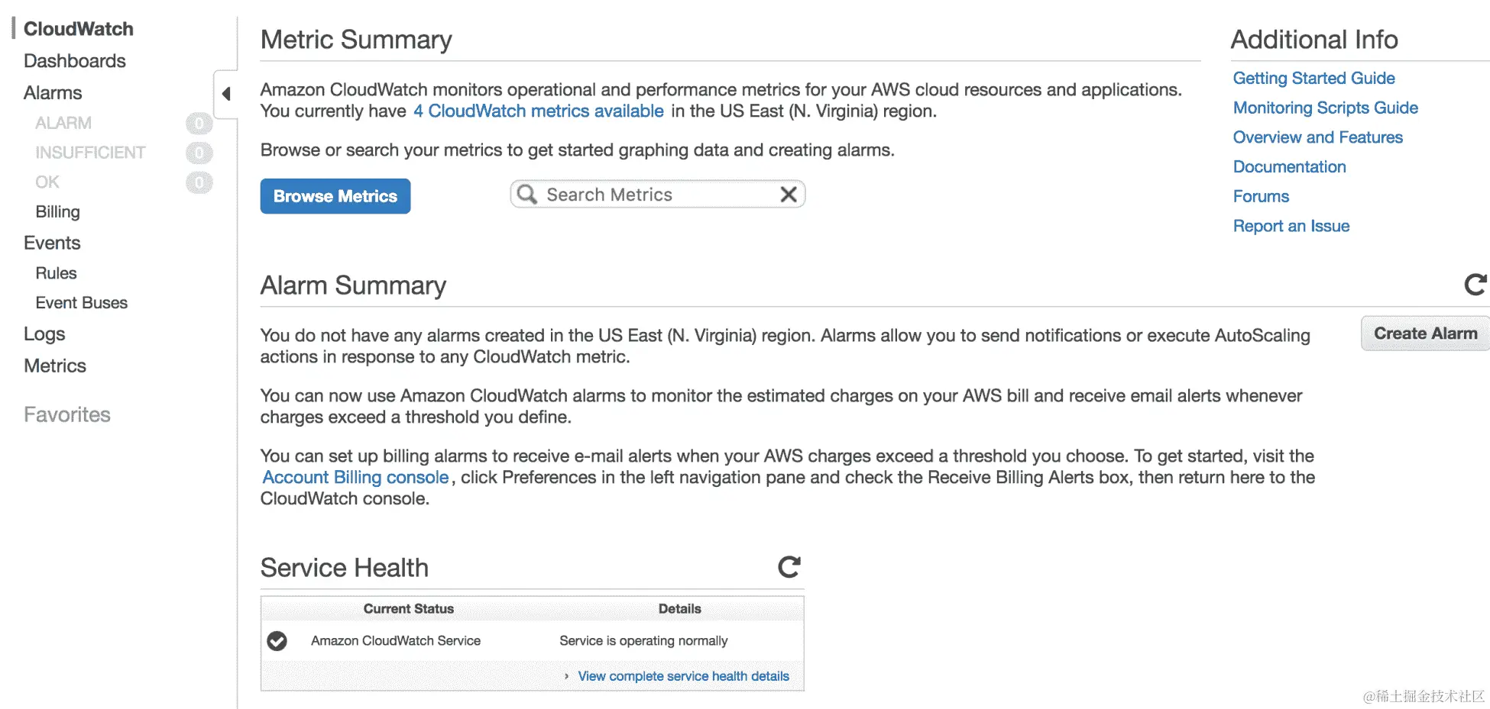
Task: Open Dashboards in the sidebar
Action: 75,61
